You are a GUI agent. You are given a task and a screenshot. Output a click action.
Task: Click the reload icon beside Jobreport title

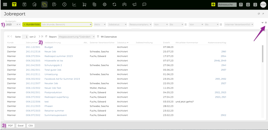259,14
